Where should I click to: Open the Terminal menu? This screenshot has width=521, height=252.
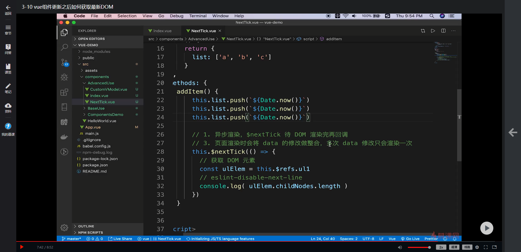198,16
